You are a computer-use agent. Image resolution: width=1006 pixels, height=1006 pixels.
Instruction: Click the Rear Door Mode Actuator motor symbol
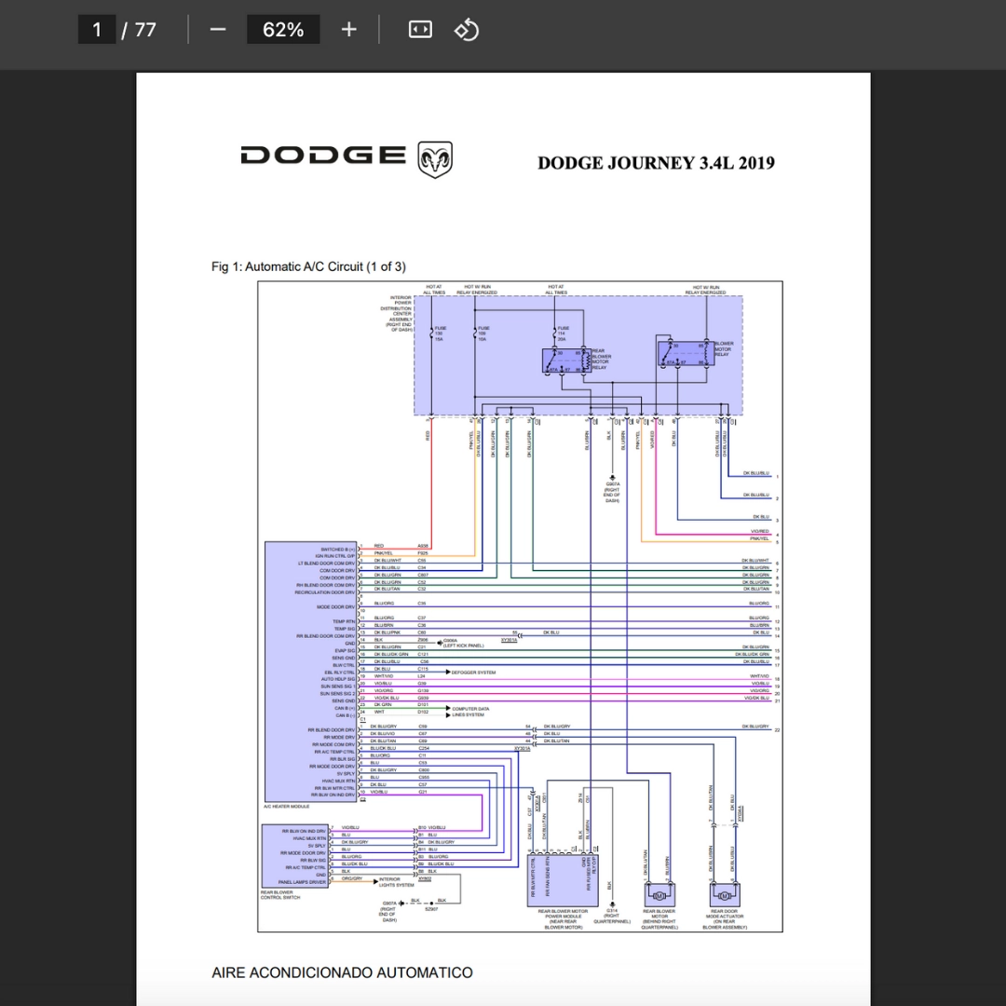point(725,894)
